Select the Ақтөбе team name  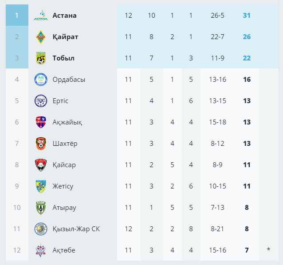click(x=64, y=250)
